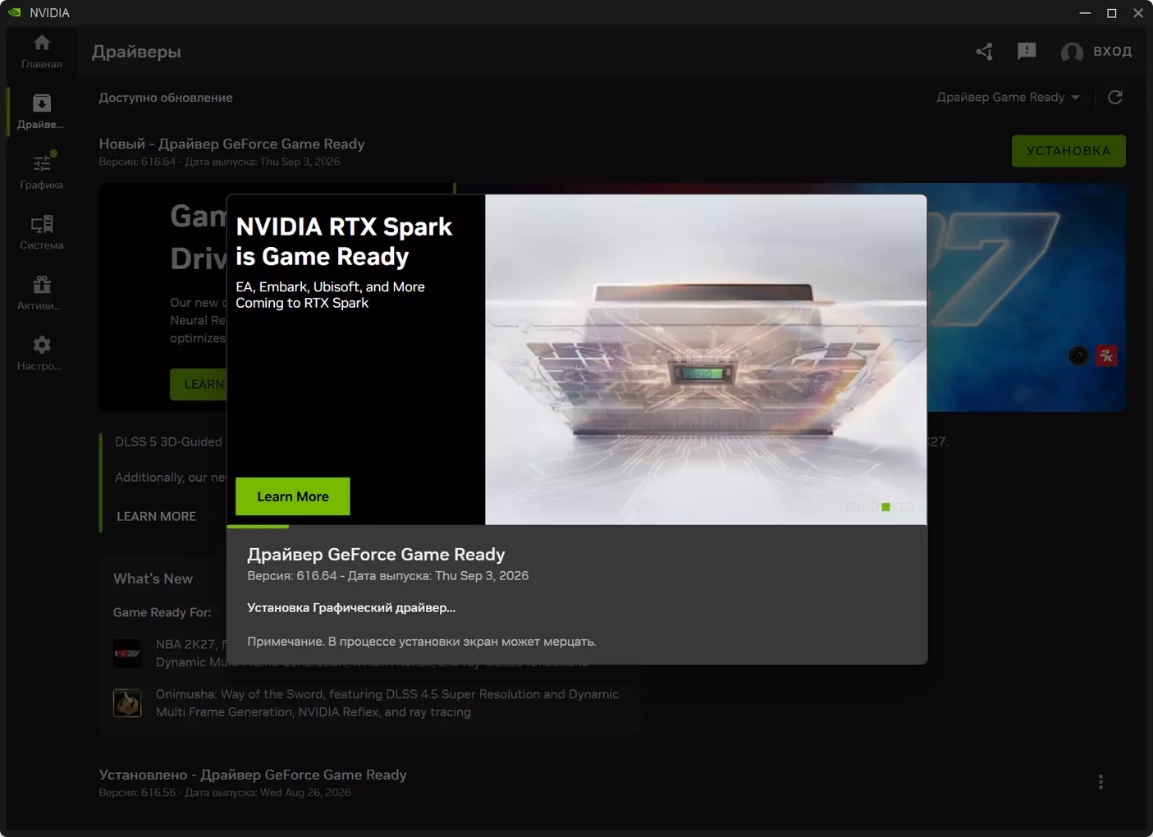Go to the Система section

tap(42, 232)
